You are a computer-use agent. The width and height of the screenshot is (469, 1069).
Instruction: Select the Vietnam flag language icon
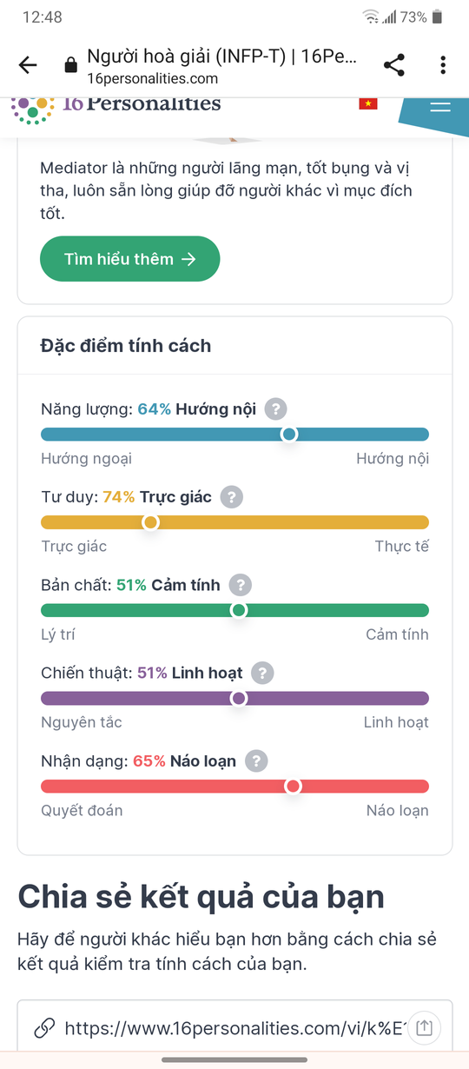click(x=368, y=103)
